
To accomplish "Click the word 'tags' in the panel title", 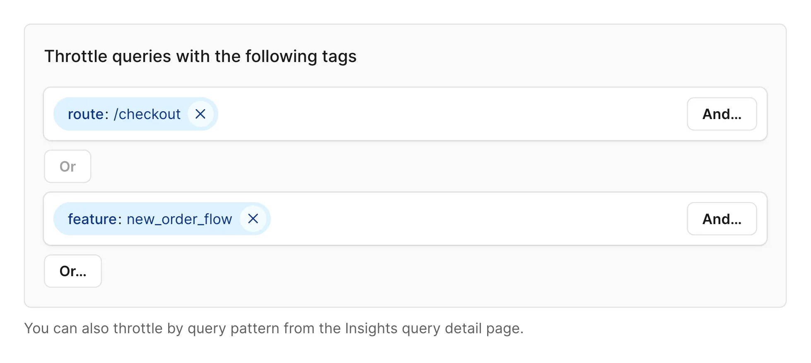I will point(339,57).
